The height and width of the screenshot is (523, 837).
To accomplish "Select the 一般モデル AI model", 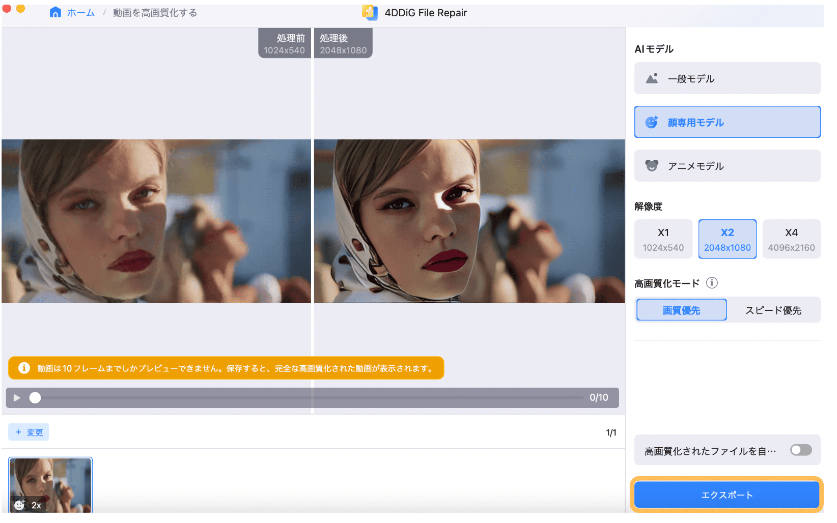I will (727, 78).
